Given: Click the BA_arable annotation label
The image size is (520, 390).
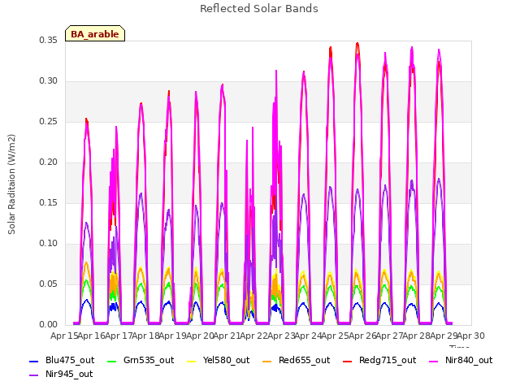Looking at the screenshot, I should pyautogui.click(x=95, y=33).
